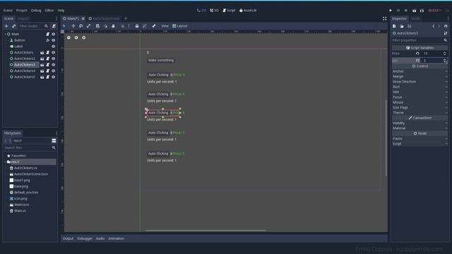Open the scene-in-editor icon on AutoClickers2 row
The height and width of the screenshot is (254, 452).
pyautogui.click(x=42, y=59)
